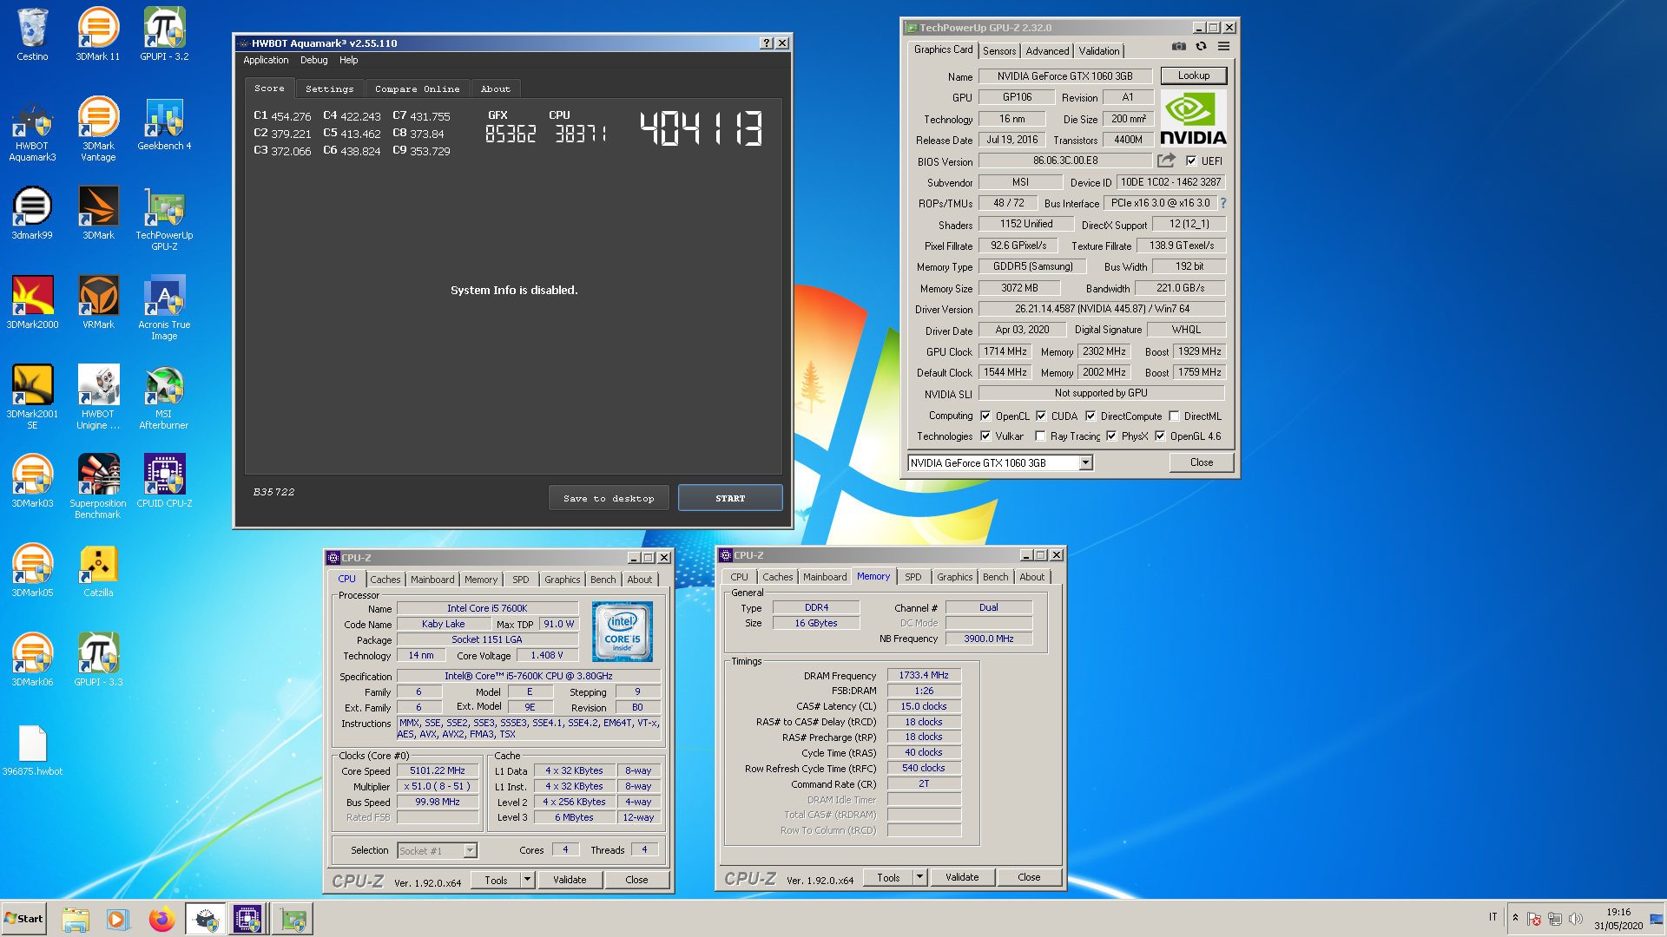
Task: Click START button in Aquamark
Action: [x=730, y=498]
